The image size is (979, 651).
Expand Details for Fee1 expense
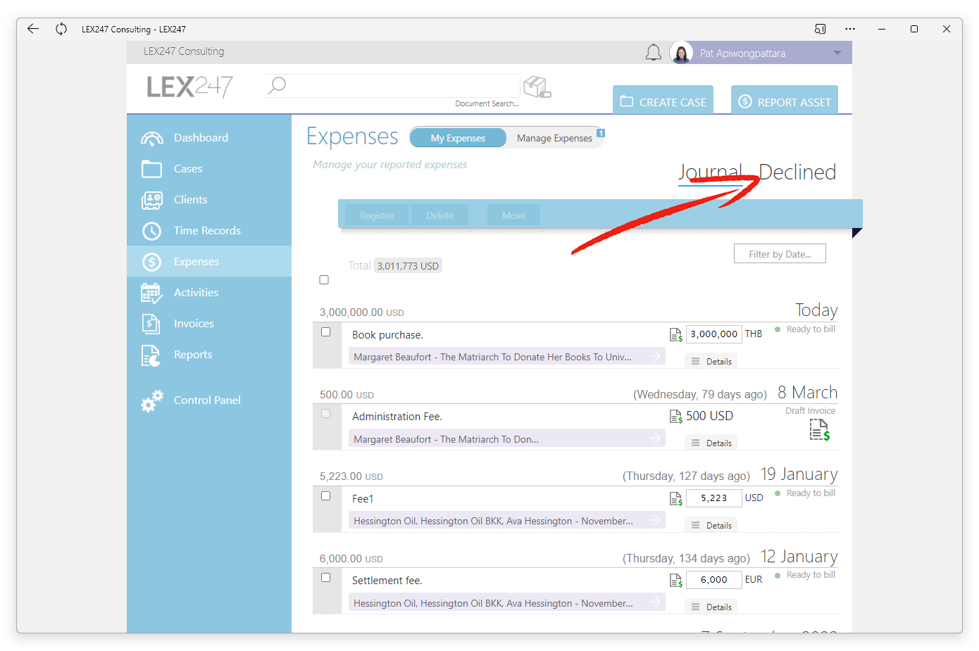[x=711, y=526]
